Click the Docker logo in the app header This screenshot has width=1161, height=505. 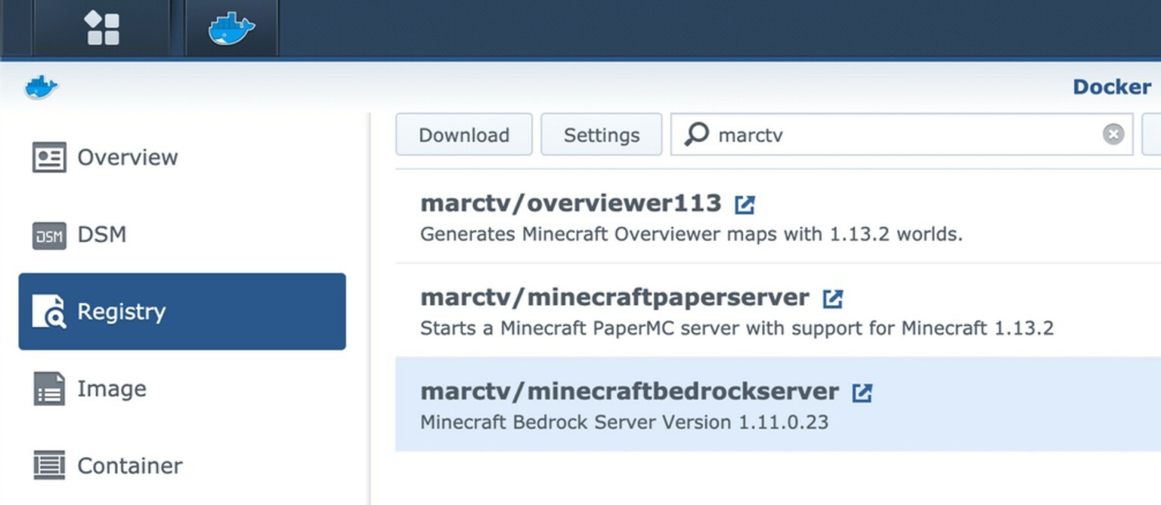[x=41, y=86]
